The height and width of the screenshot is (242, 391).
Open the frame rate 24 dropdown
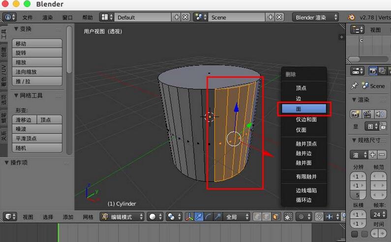(x=379, y=214)
